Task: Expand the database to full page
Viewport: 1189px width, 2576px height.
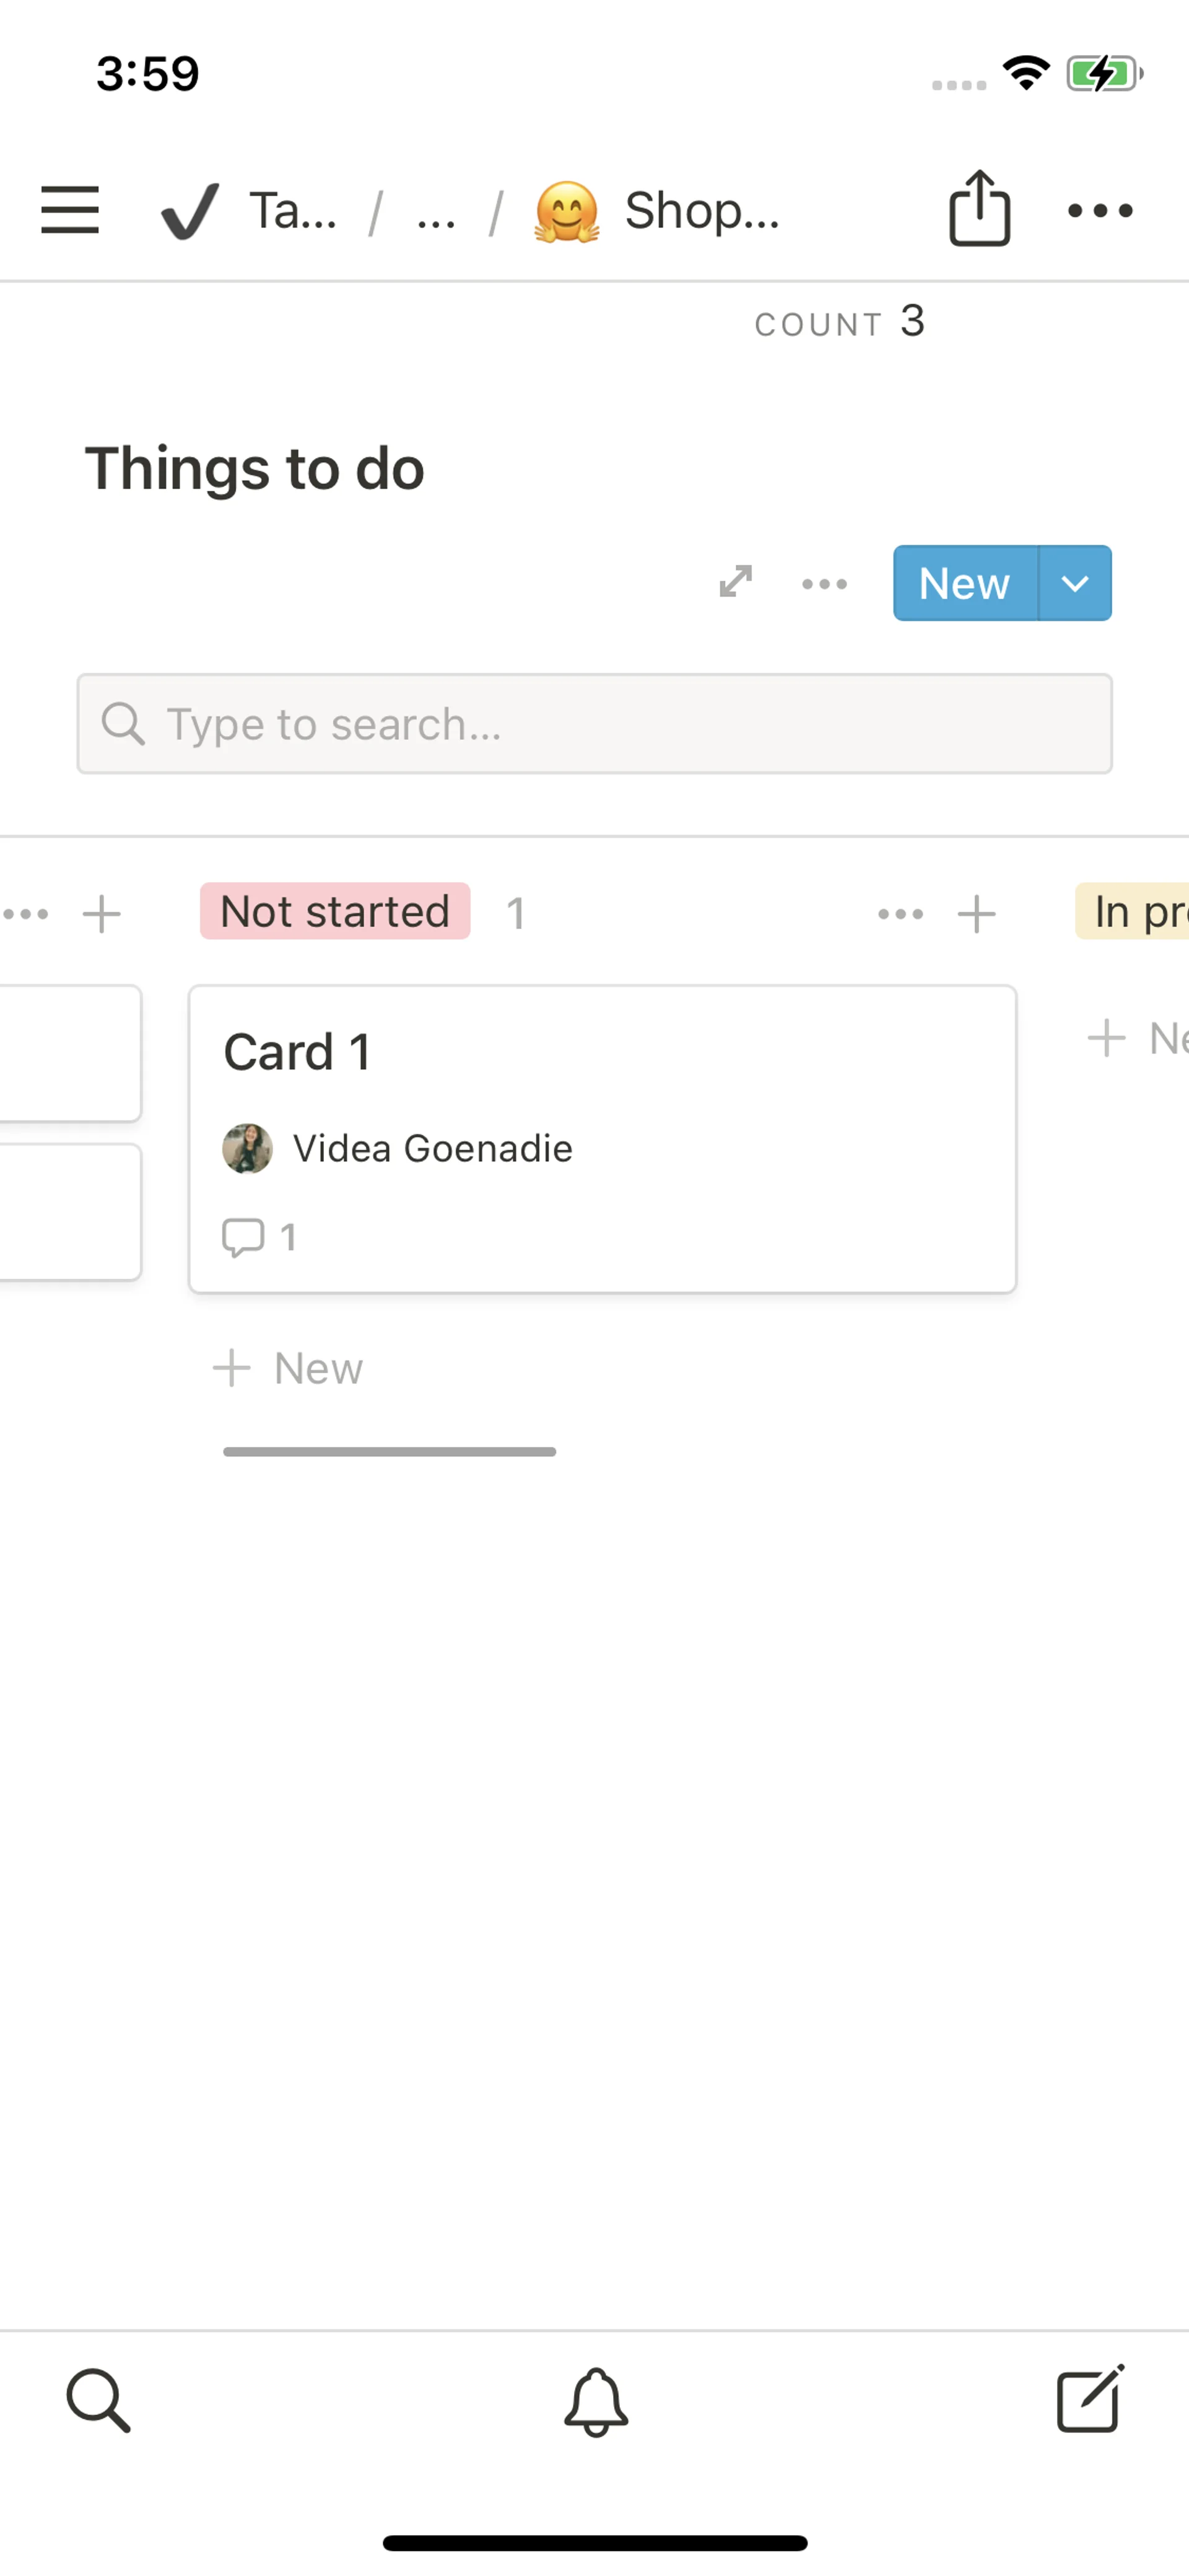Action: click(x=735, y=582)
